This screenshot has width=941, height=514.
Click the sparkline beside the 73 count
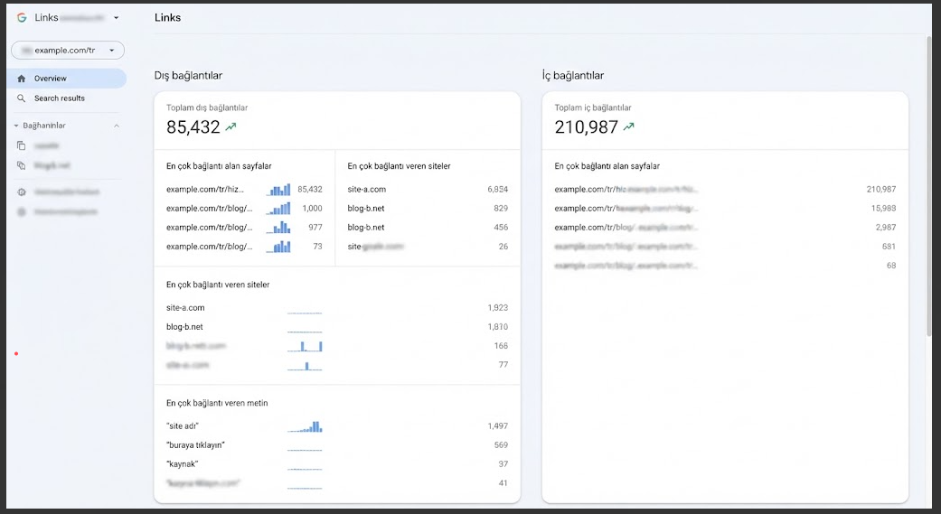[278, 247]
